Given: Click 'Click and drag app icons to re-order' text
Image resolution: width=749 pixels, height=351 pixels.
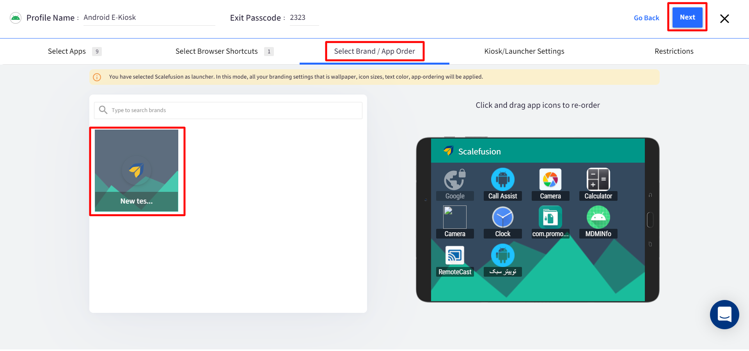Looking at the screenshot, I should [x=538, y=105].
